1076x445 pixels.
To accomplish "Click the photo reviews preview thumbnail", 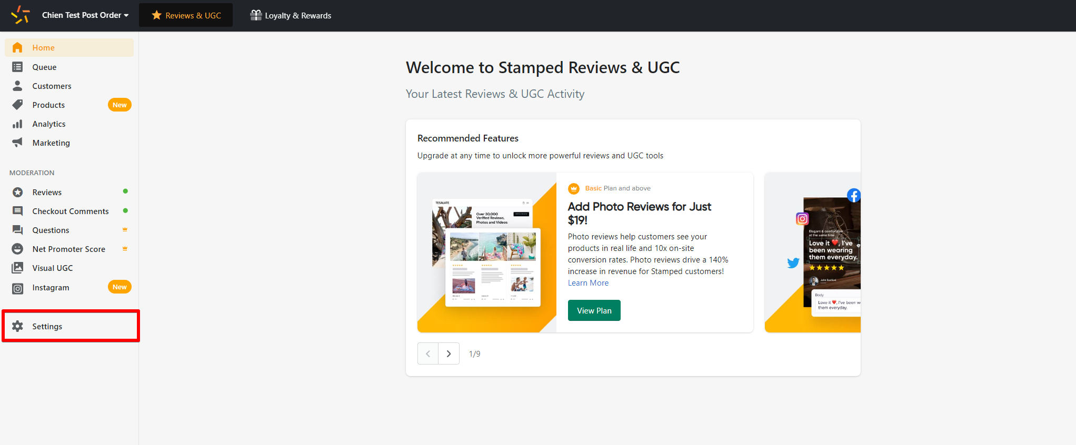I will 487,252.
